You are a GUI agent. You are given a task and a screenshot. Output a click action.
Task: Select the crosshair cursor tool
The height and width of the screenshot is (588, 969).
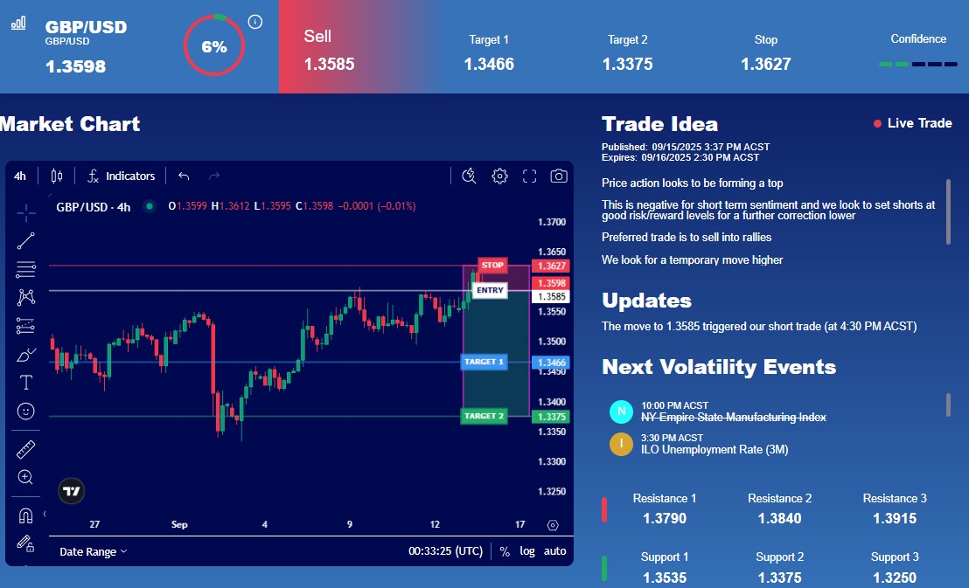[x=26, y=212]
